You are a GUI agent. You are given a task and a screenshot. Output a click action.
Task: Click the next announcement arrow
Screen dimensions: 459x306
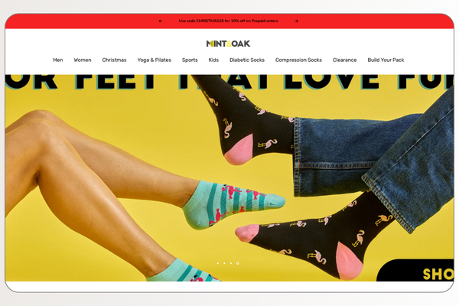pyautogui.click(x=296, y=21)
